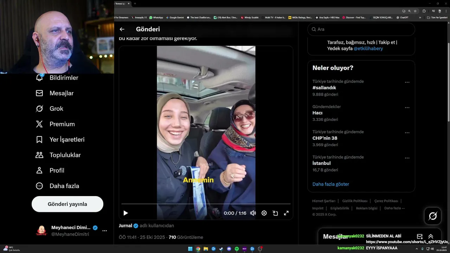Image resolution: width=450 pixels, height=253 pixels.
Task: Compose a new message in Mesajlar drawer
Action: [x=420, y=236]
